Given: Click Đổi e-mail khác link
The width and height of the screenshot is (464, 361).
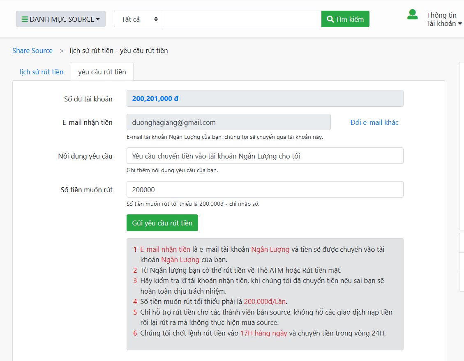Looking at the screenshot, I should tap(374, 122).
